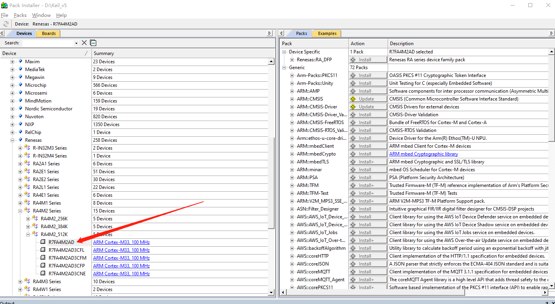Select the Packs tab
This screenshot has height=304, width=555.
(x=301, y=33)
